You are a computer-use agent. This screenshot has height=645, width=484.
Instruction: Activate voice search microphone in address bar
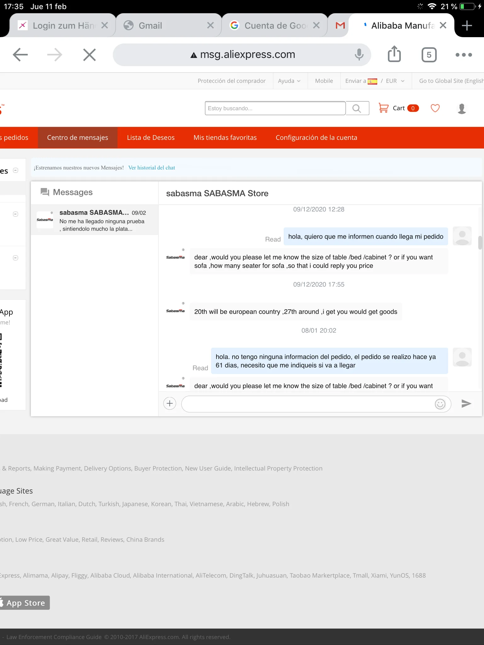(359, 55)
